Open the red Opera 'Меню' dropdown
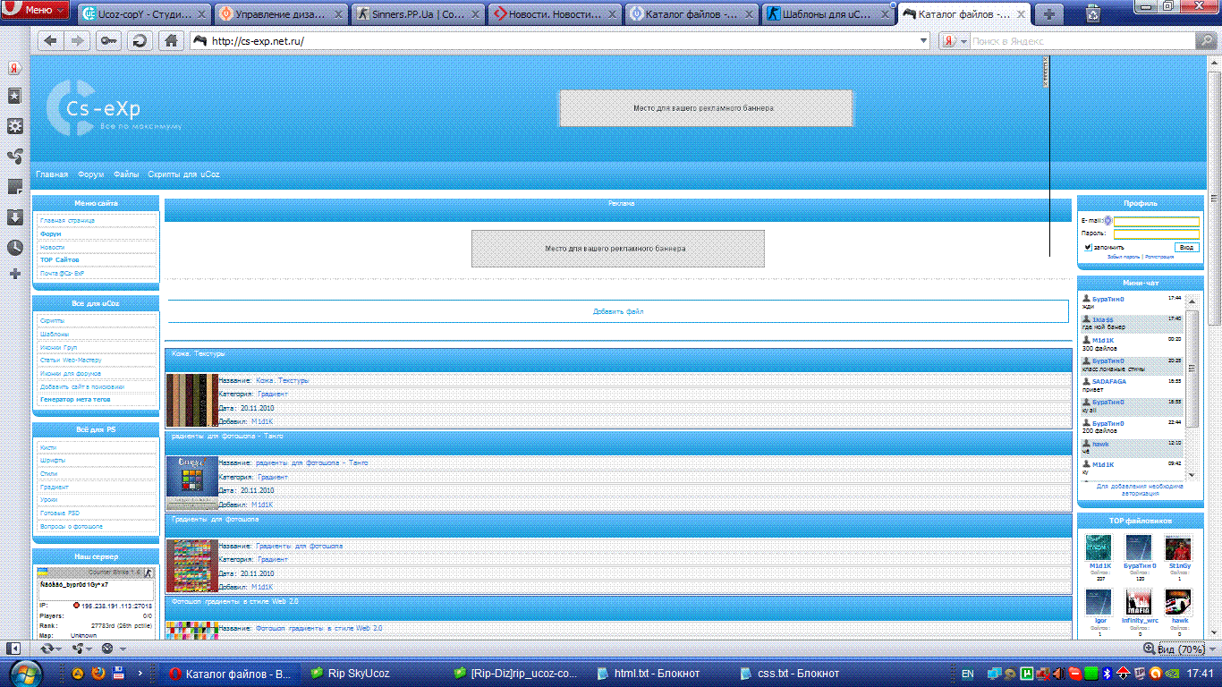 point(34,11)
